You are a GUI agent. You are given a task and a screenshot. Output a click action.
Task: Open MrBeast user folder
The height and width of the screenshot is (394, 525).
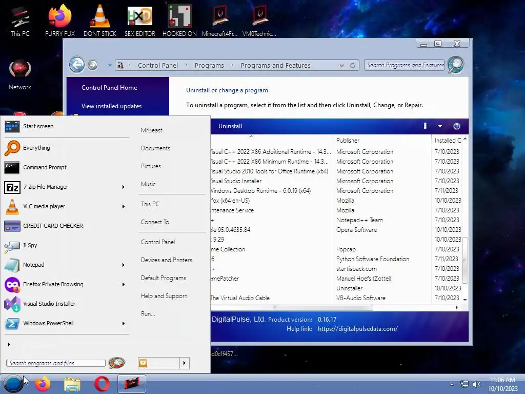(152, 130)
